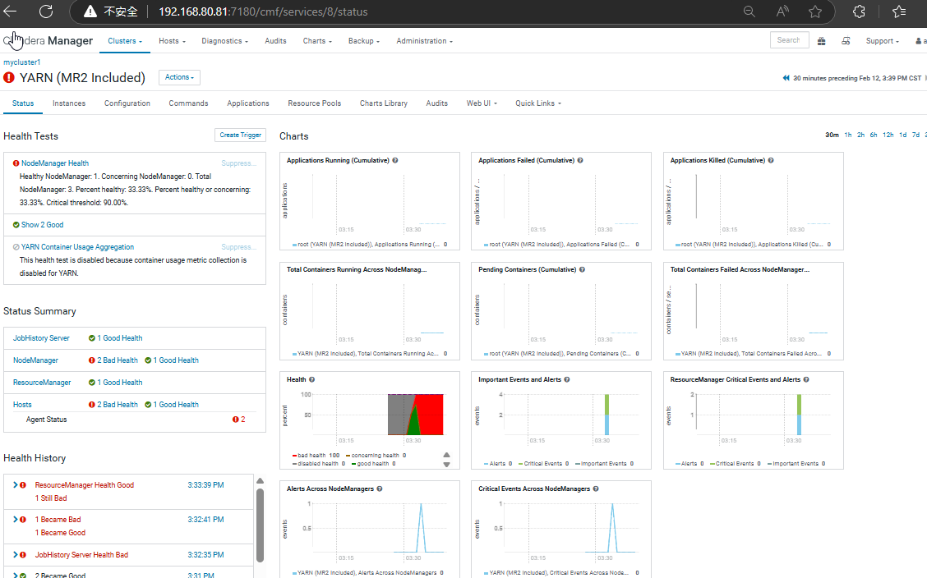
Task: Switch to the Charts Library tab
Action: [383, 103]
